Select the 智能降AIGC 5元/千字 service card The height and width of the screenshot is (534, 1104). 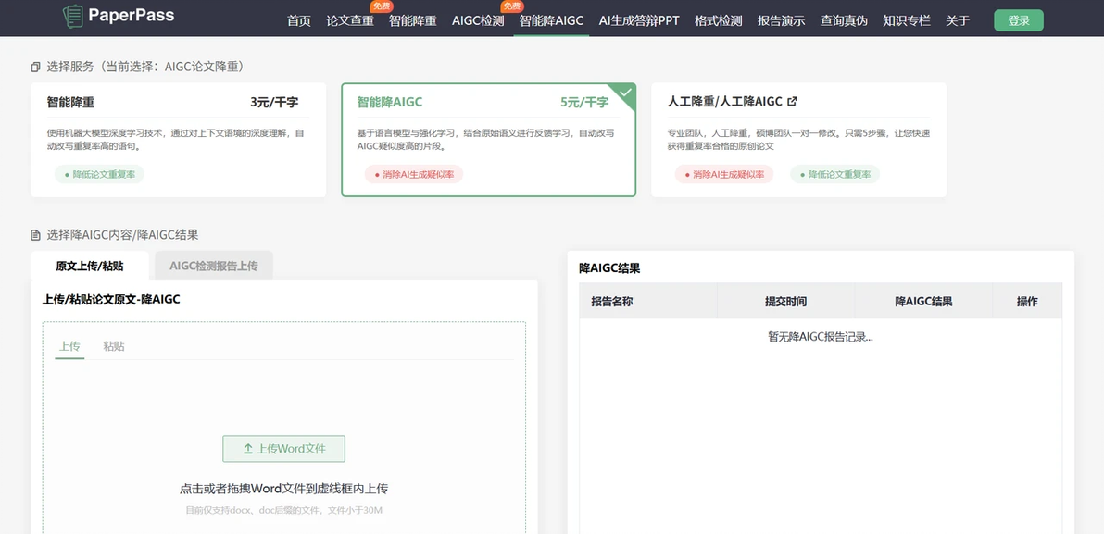[x=489, y=140]
